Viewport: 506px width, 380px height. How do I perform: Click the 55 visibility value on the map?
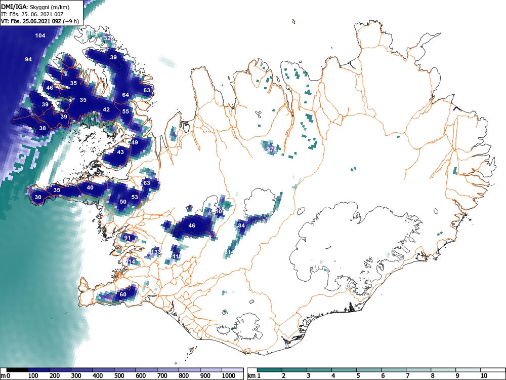coord(125,111)
